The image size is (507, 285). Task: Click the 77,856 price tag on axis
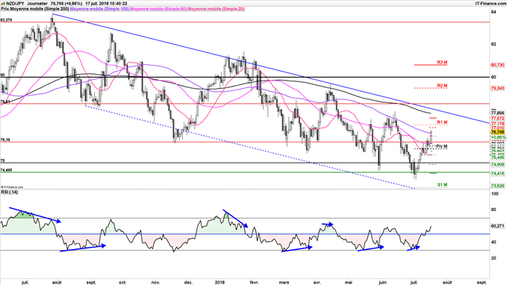pyautogui.click(x=497, y=113)
